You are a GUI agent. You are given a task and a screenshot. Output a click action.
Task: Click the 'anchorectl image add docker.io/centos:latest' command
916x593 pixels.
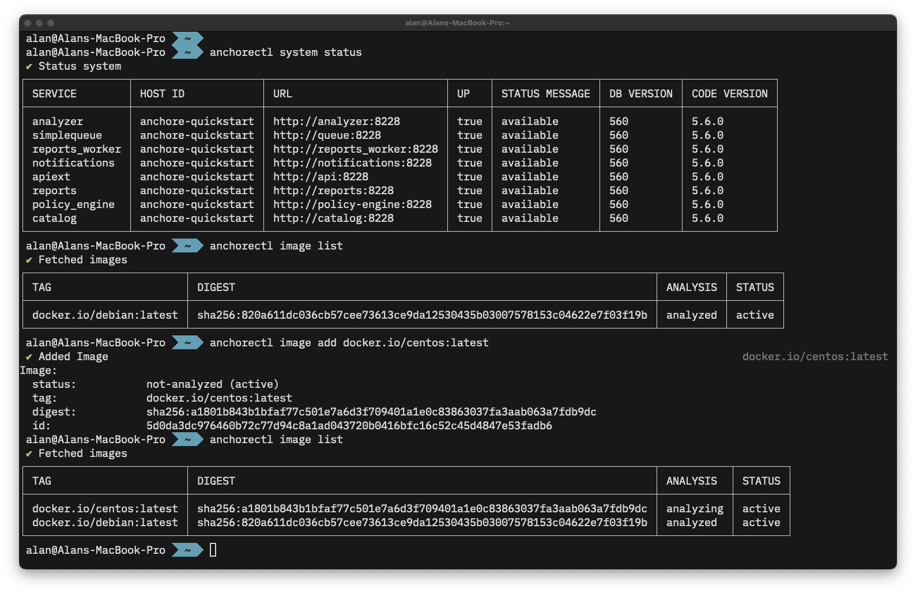tap(349, 343)
